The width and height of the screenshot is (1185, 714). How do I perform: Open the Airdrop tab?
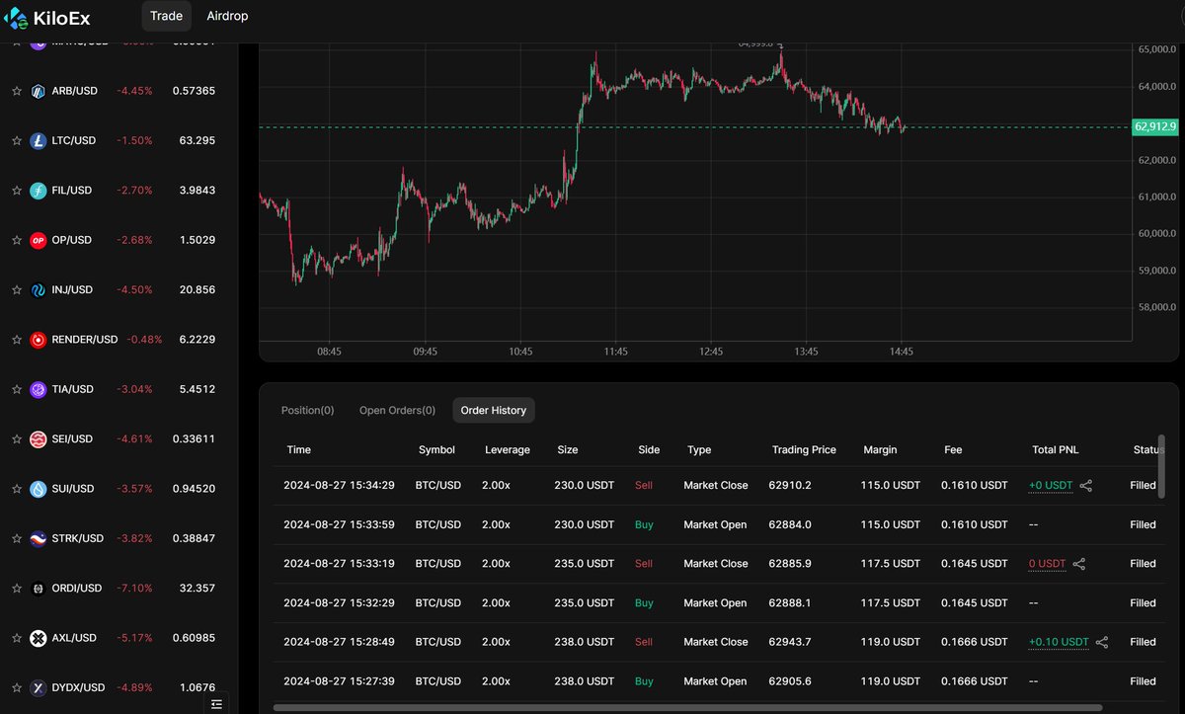(x=227, y=16)
